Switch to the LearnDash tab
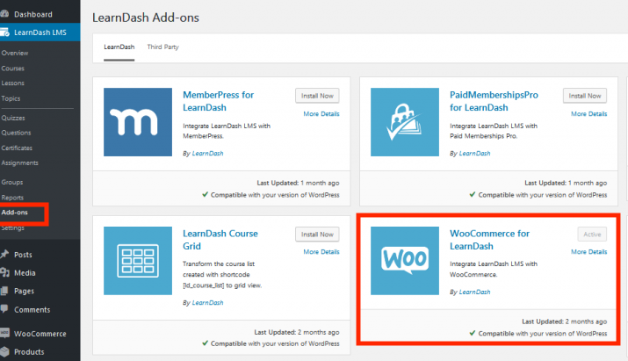Viewport: 628px width, 361px height. 119,47
